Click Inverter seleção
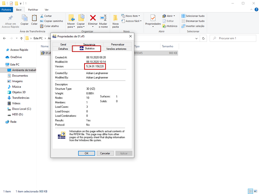Viewport: 259px width, 194px height. pos(193,26)
